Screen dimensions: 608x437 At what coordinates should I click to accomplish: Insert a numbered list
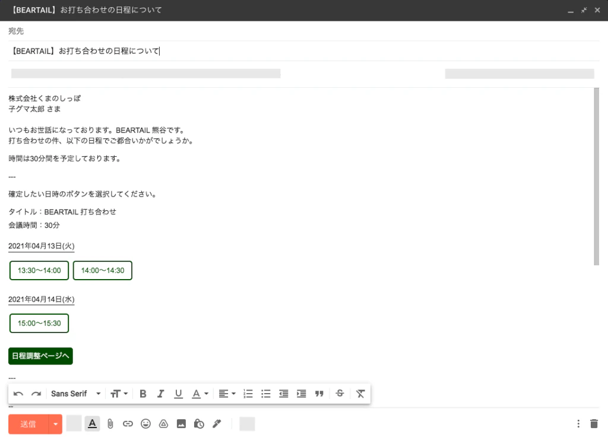[248, 394]
